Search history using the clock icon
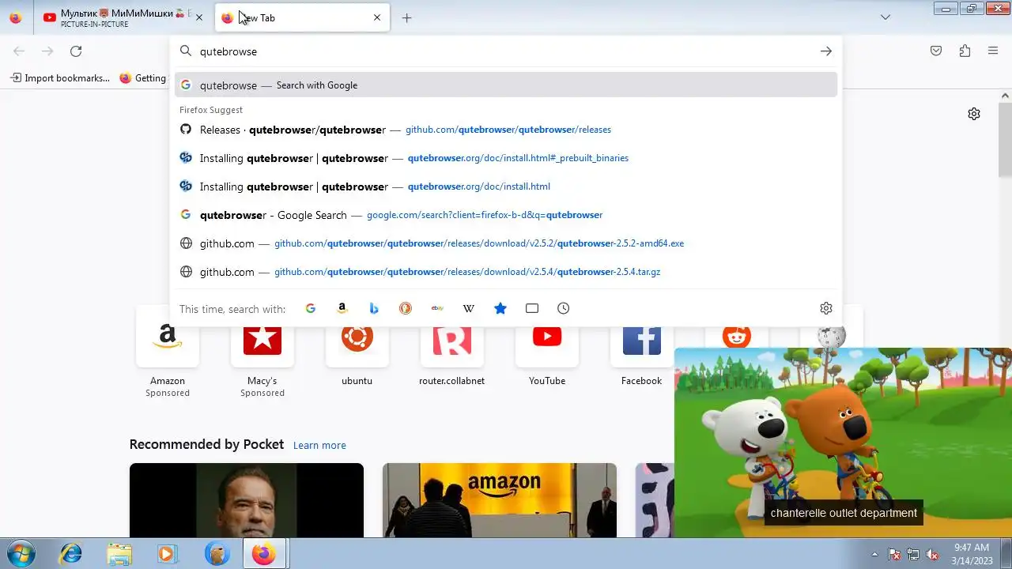Viewport: 1012px width, 569px height. click(x=564, y=308)
